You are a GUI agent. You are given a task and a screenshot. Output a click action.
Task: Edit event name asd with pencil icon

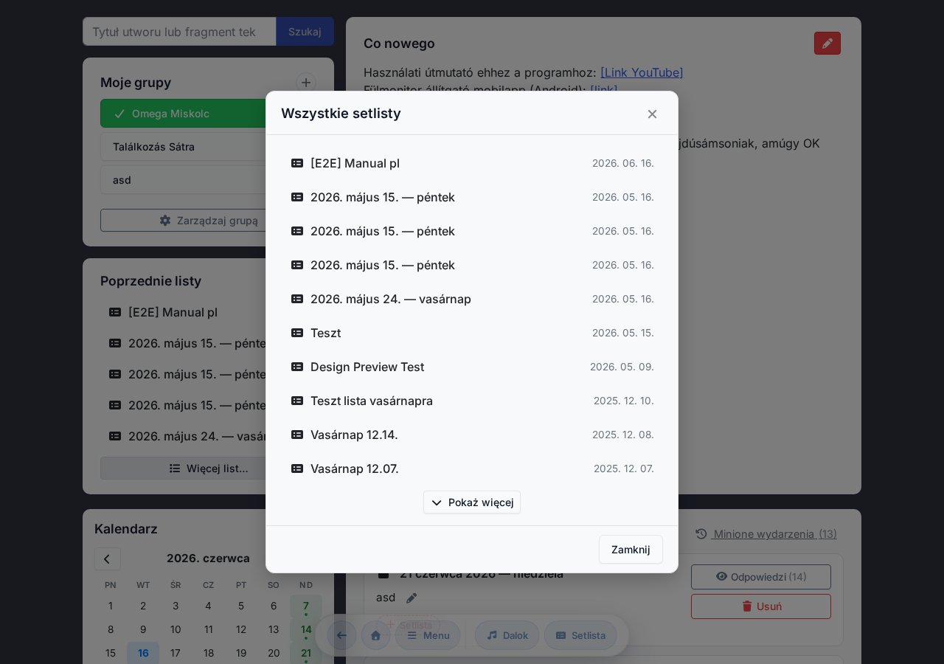412,598
